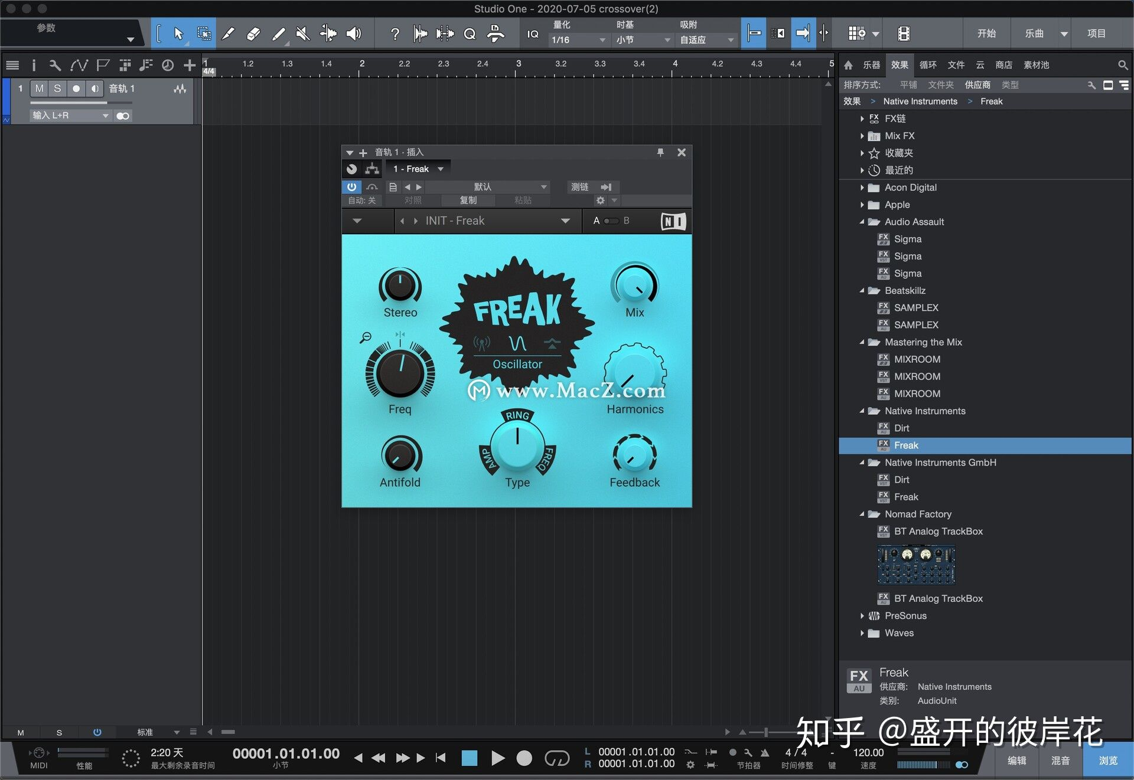Solo track 1 with S button
The image size is (1134, 780).
(x=57, y=89)
